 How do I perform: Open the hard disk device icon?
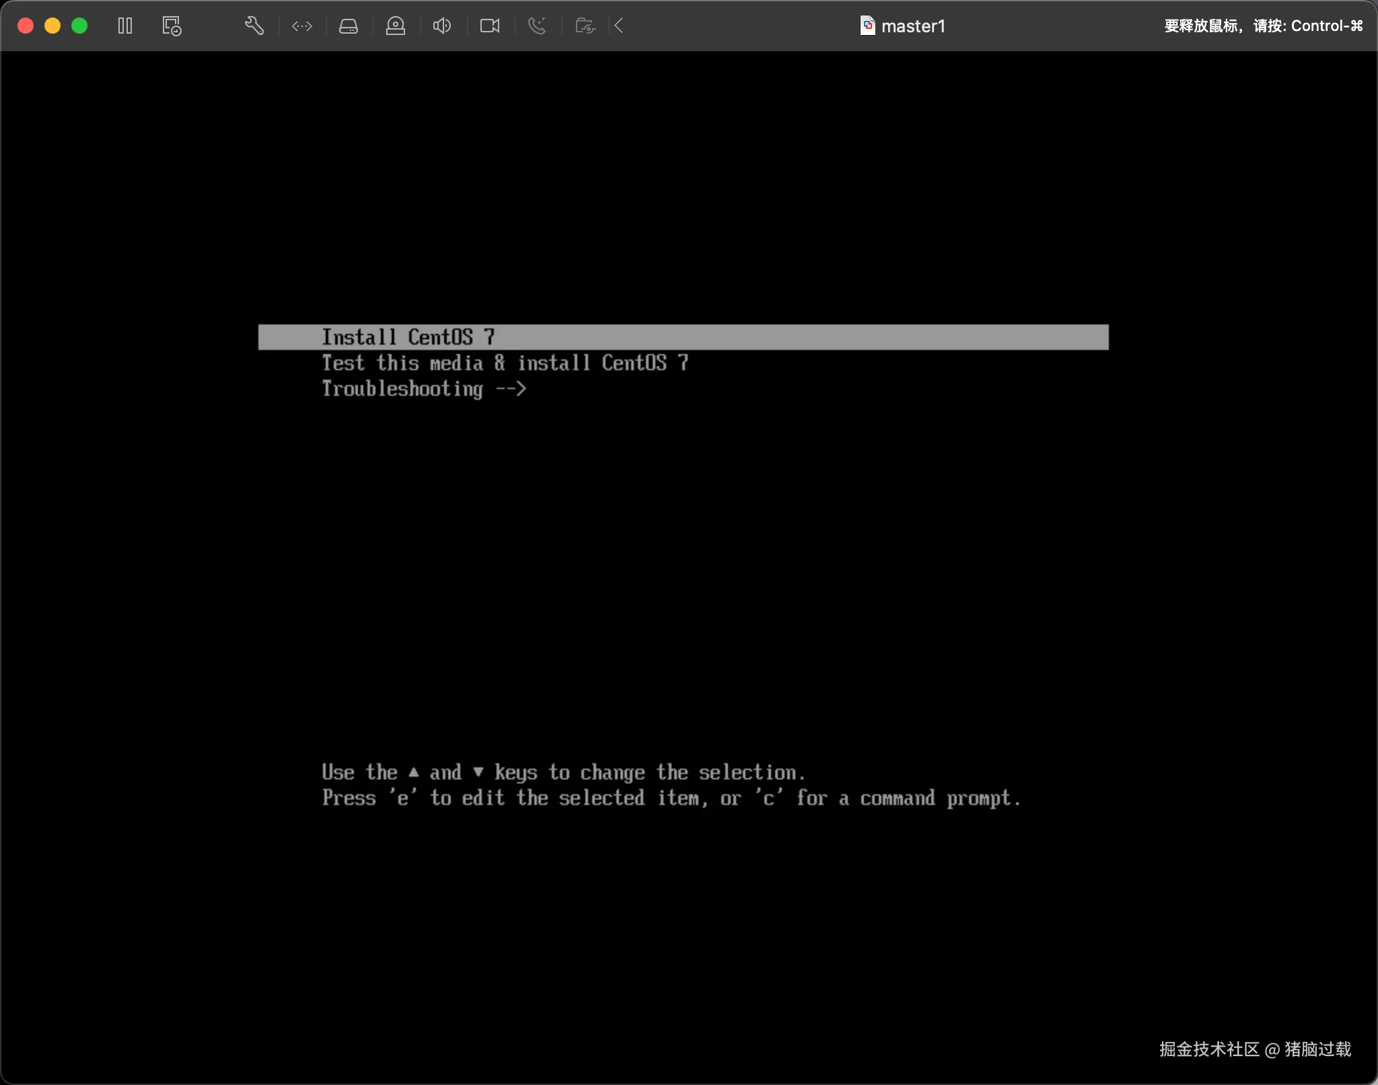click(348, 26)
